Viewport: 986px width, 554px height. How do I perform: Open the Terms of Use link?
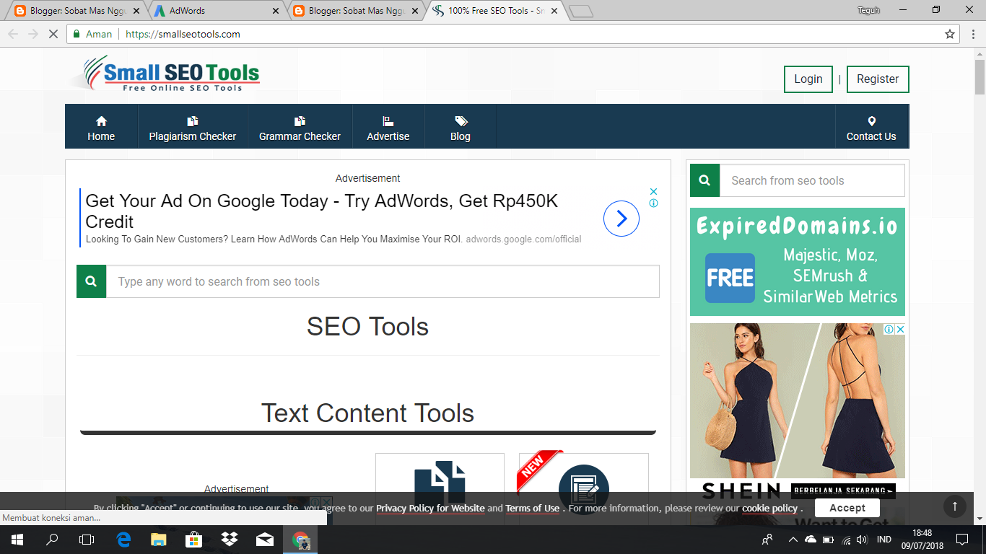[x=532, y=508]
